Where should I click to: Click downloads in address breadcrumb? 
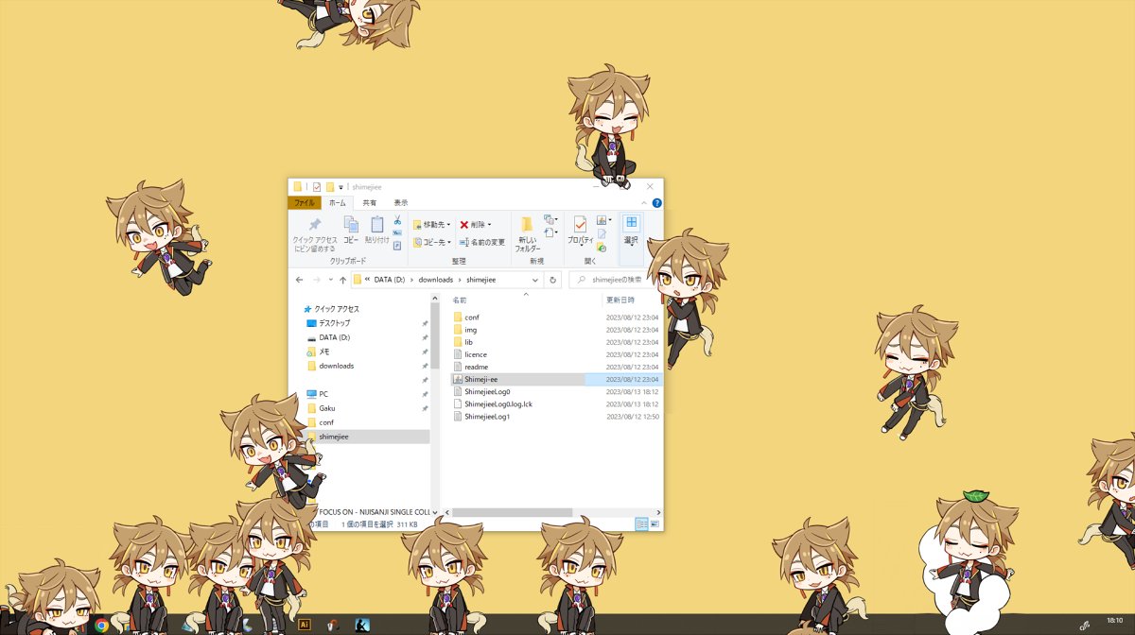pyautogui.click(x=436, y=280)
